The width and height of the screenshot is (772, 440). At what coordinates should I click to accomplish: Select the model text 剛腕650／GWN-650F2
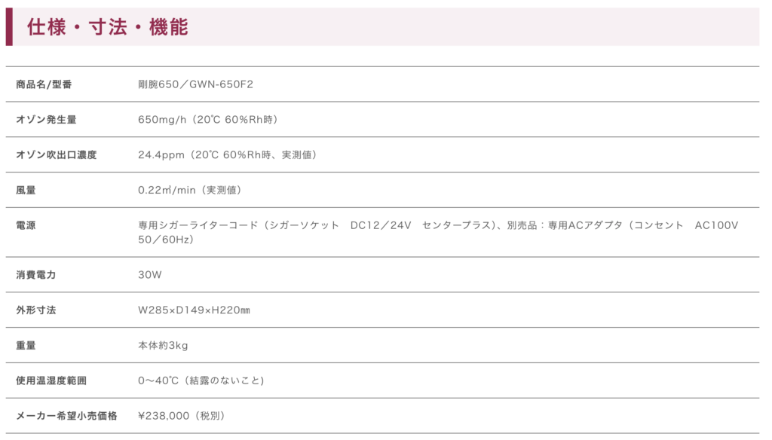195,84
